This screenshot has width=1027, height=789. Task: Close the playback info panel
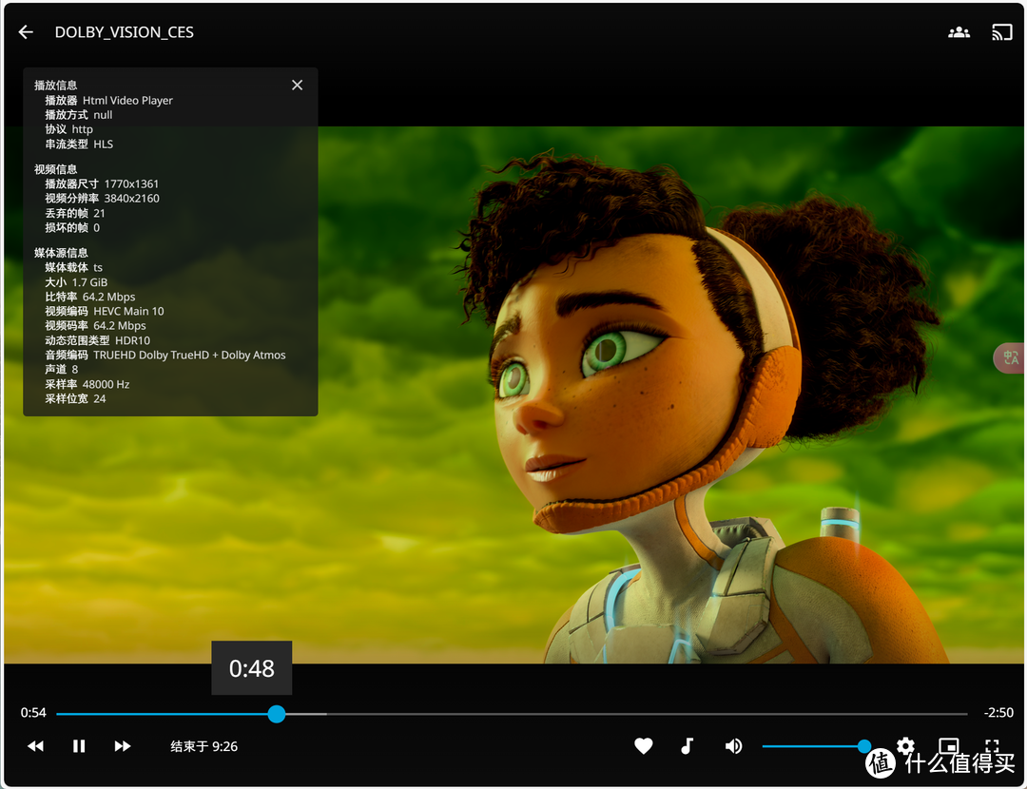tap(297, 86)
